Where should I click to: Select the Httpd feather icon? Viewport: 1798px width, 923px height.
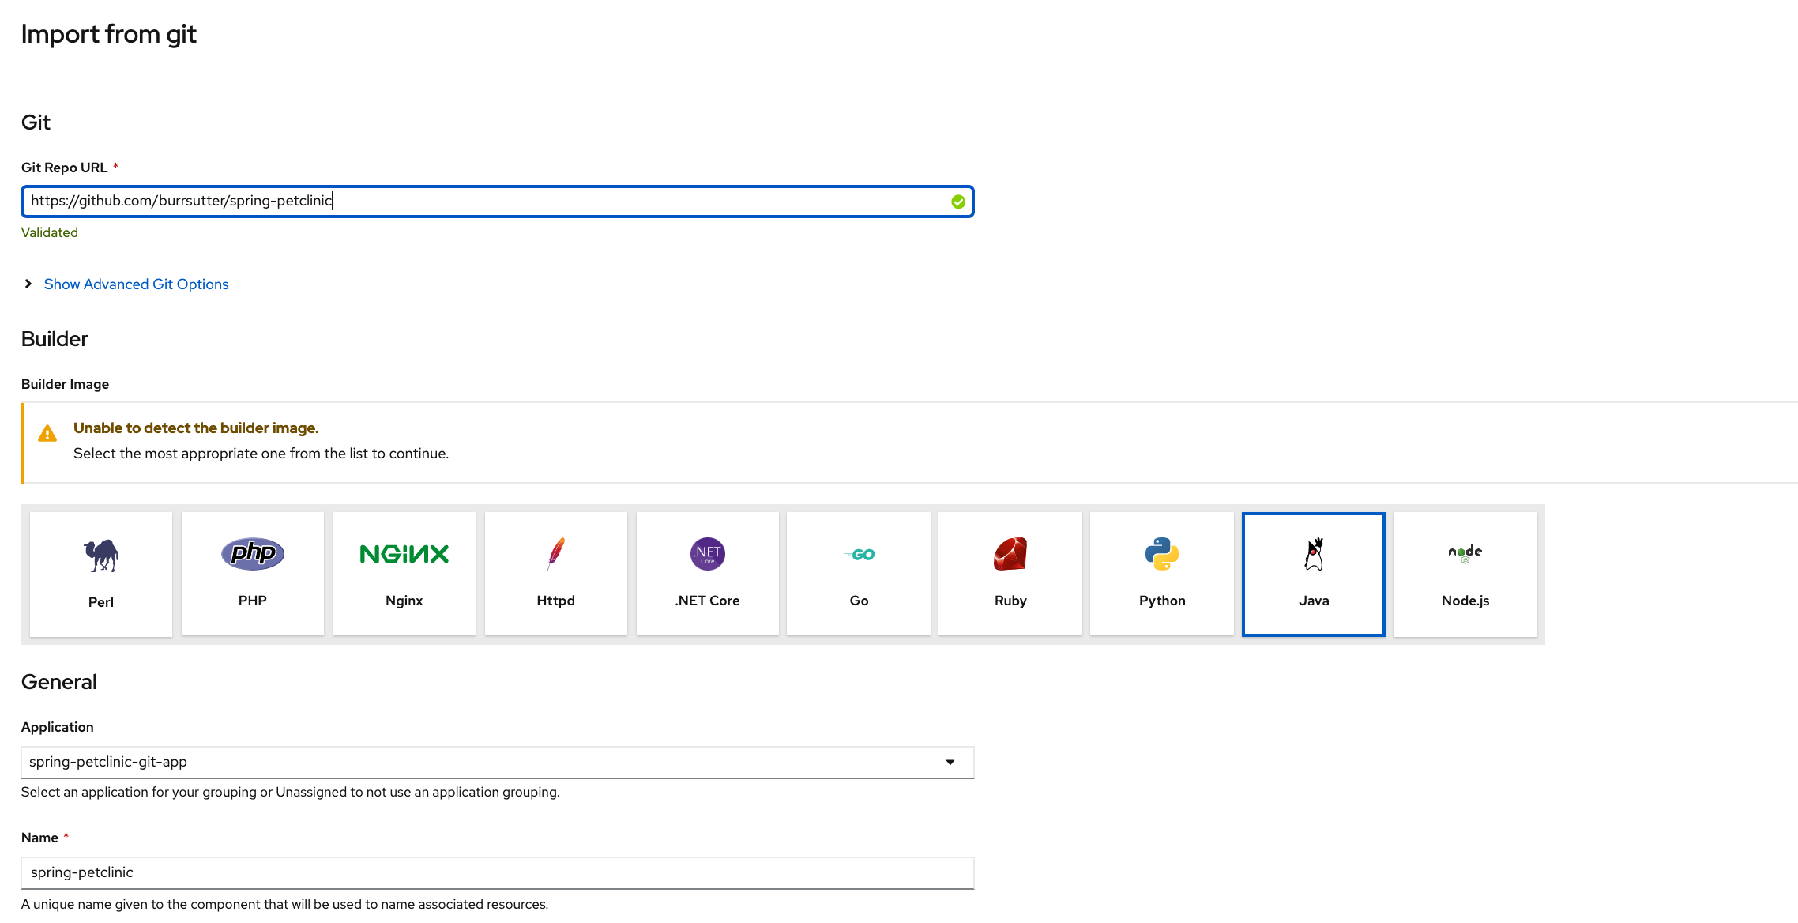(x=556, y=554)
